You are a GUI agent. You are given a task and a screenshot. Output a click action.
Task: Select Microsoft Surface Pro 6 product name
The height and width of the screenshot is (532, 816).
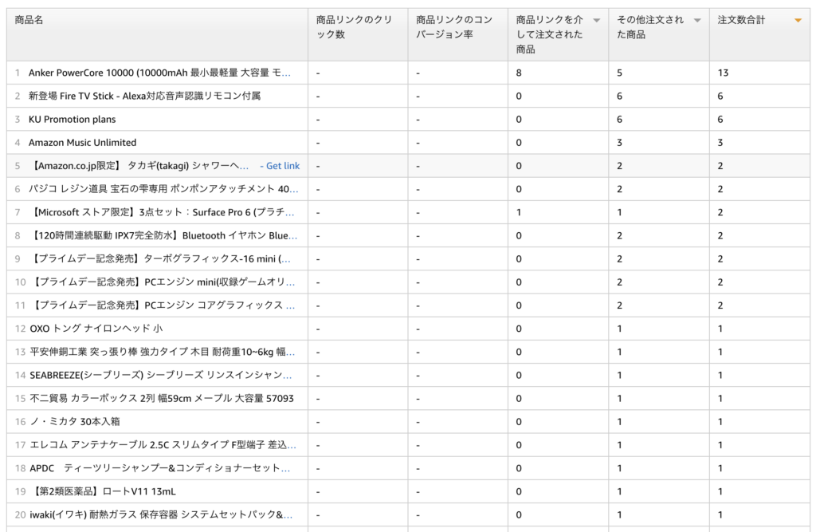pyautogui.click(x=163, y=213)
